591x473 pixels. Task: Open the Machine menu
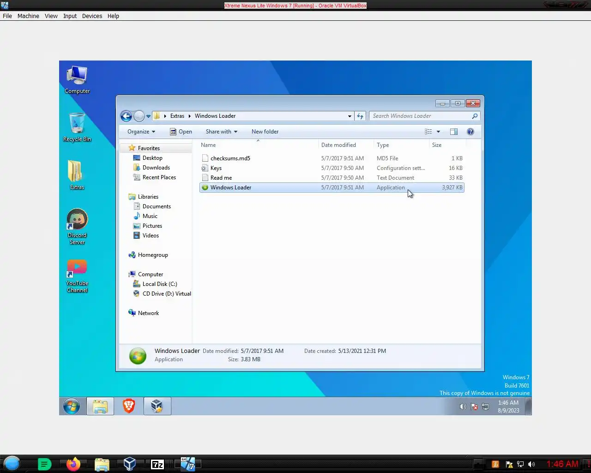[28, 16]
